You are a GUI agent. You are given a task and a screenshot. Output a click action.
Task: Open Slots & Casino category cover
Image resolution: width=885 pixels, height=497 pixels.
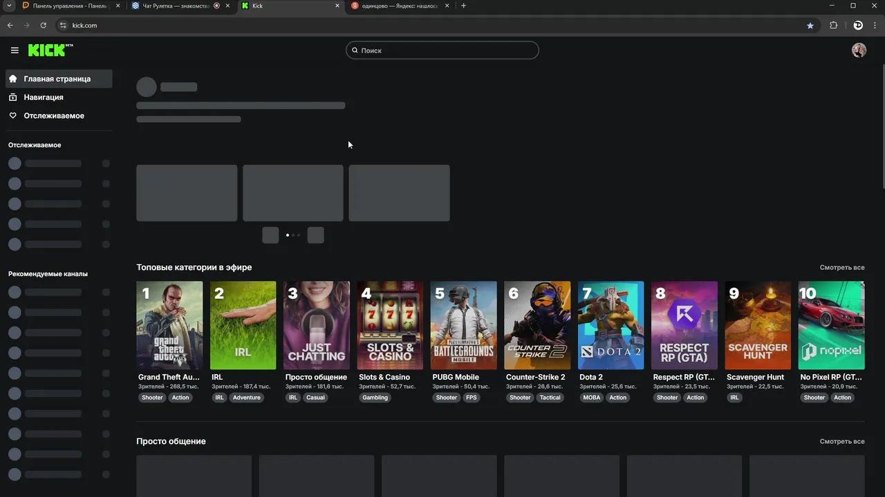[x=390, y=325]
